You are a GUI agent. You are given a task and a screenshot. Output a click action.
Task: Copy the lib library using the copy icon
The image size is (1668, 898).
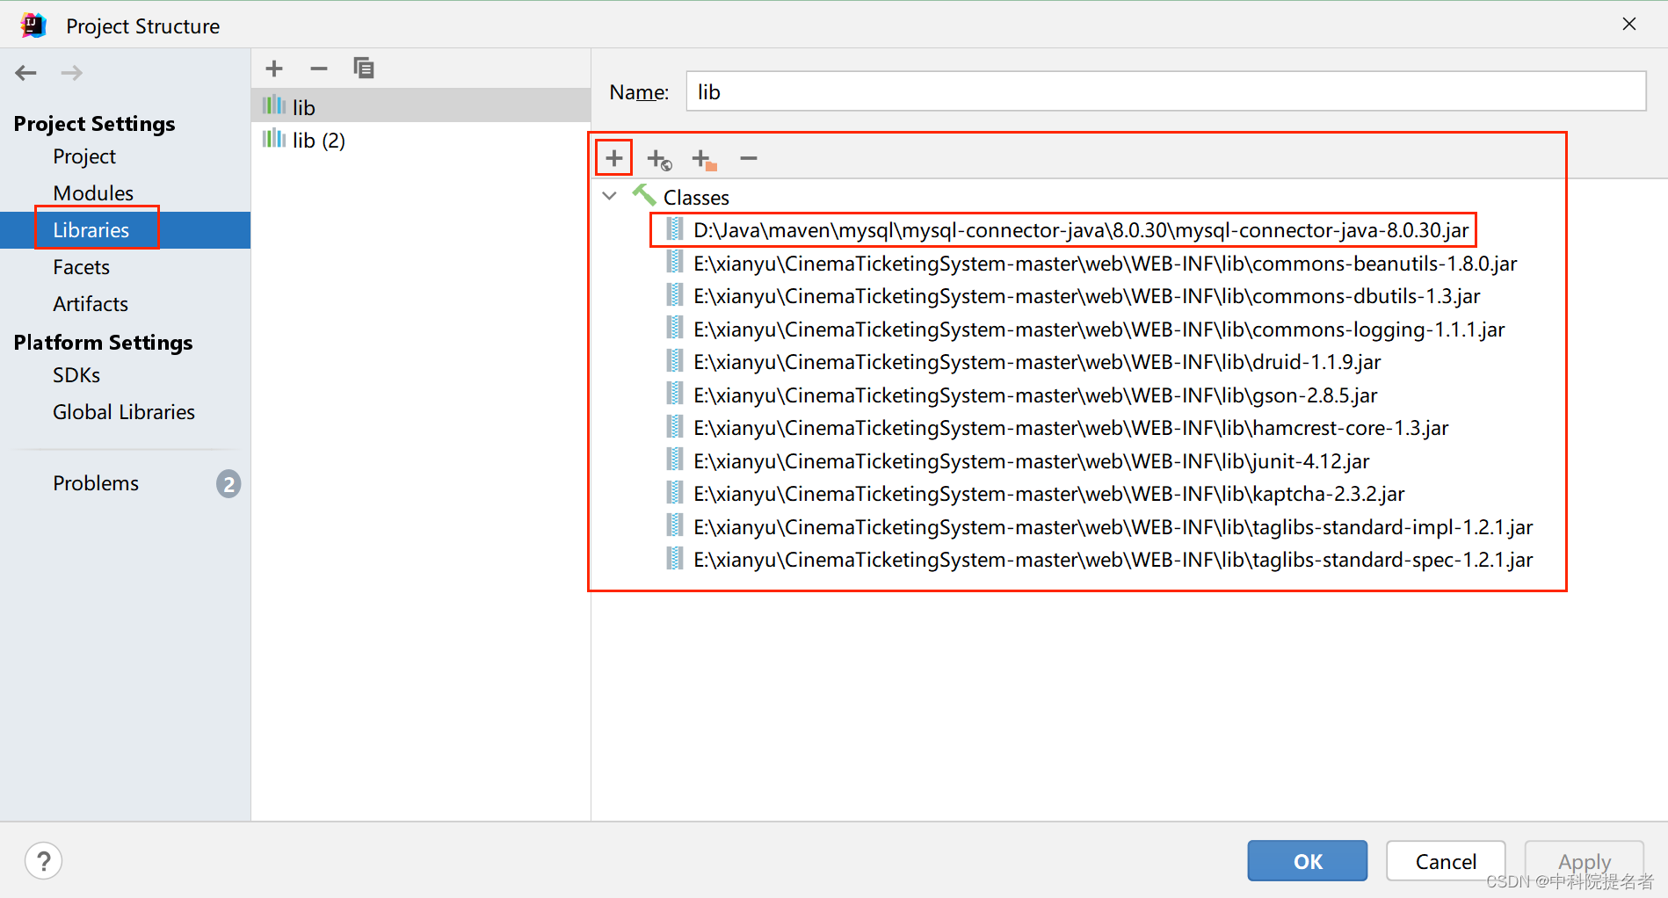click(x=363, y=68)
